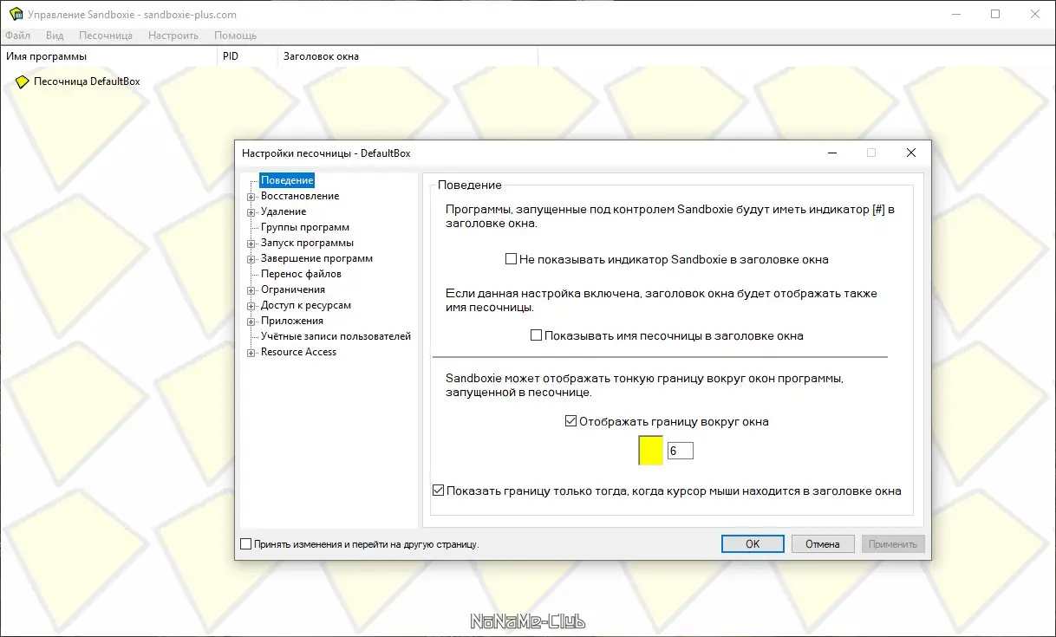
Task: Select Доступ к ресурсам item in tree
Action: (306, 305)
